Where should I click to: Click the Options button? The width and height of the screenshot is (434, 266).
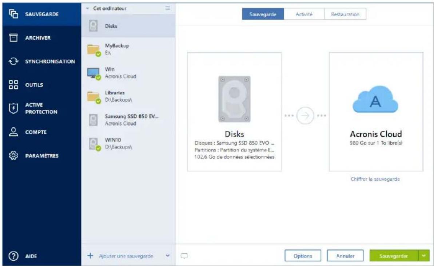(303, 256)
